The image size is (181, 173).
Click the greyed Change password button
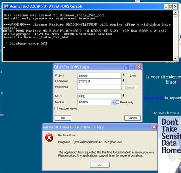[x=130, y=87]
